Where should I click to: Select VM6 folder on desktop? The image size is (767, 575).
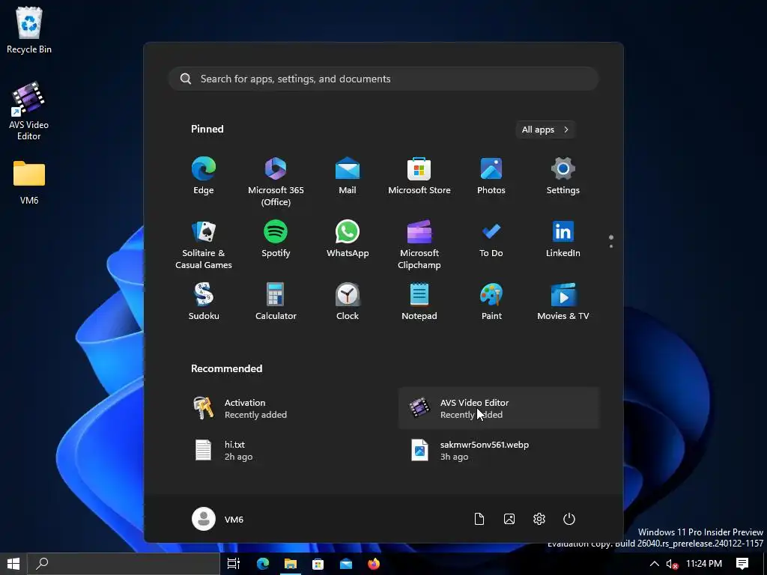point(29,183)
